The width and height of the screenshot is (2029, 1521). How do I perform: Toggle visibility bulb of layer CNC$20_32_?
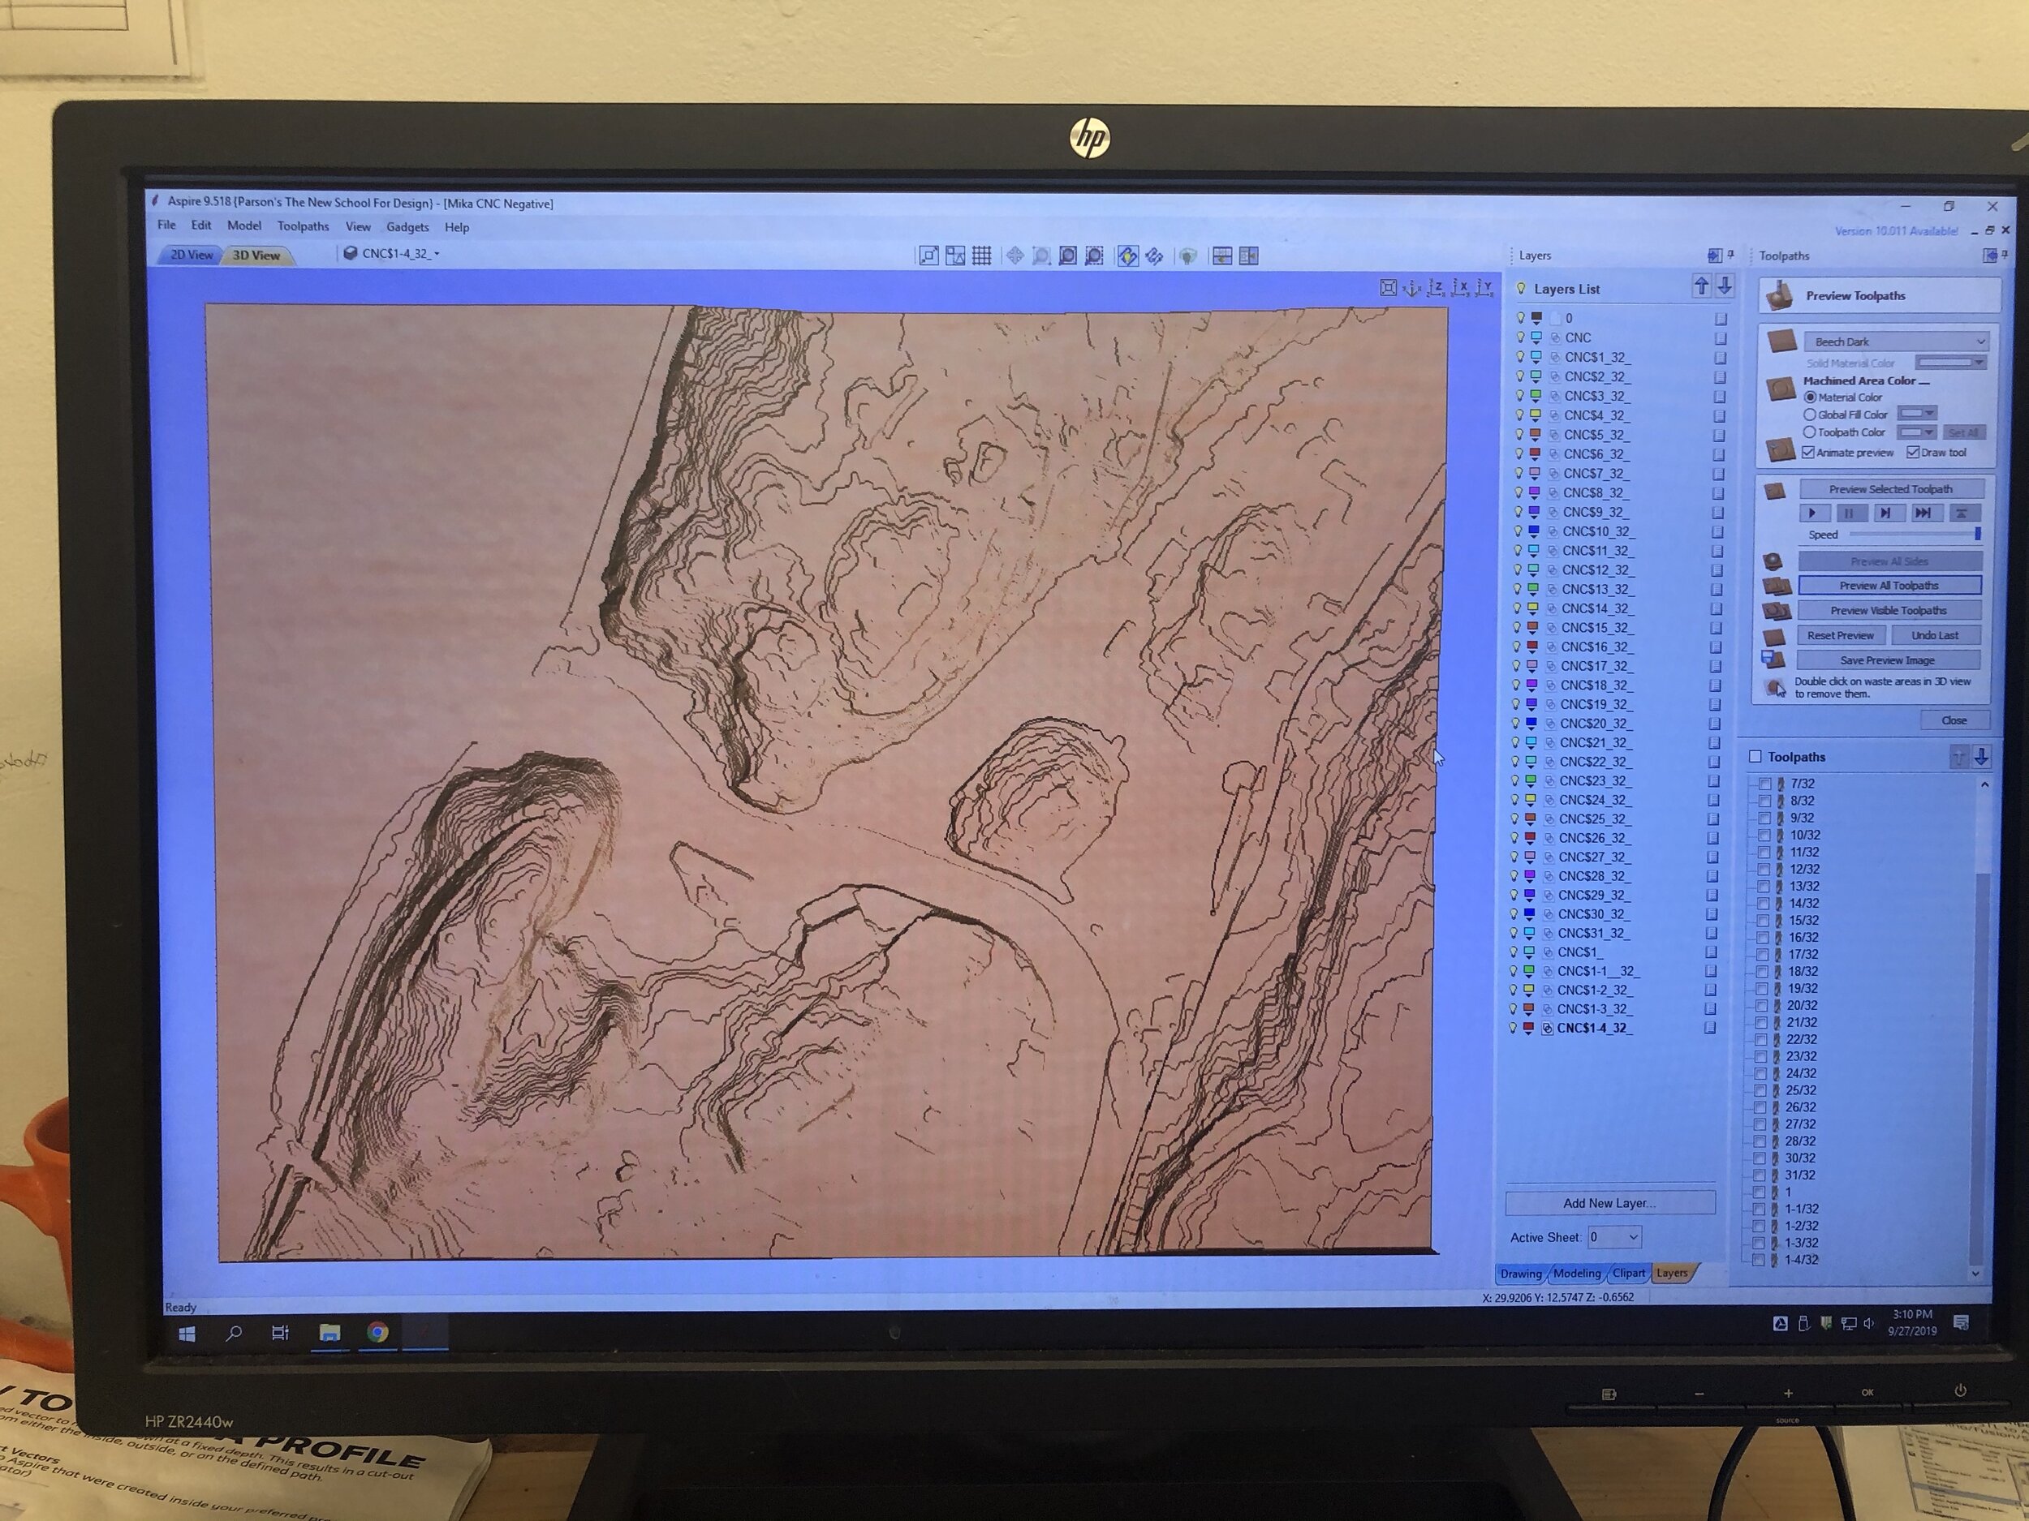tap(1517, 724)
